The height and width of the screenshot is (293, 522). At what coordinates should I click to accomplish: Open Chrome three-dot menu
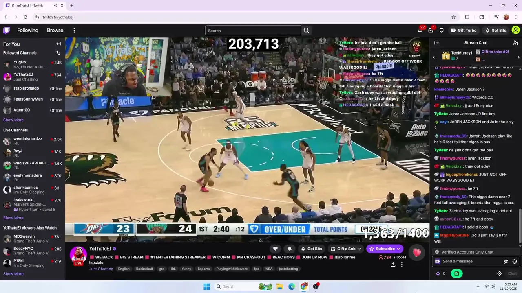516,17
